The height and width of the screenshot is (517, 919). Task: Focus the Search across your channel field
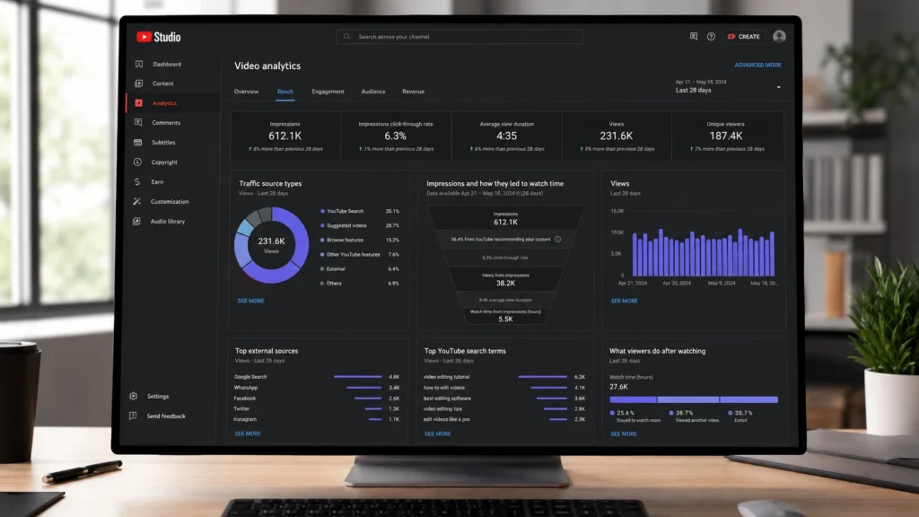(x=459, y=36)
